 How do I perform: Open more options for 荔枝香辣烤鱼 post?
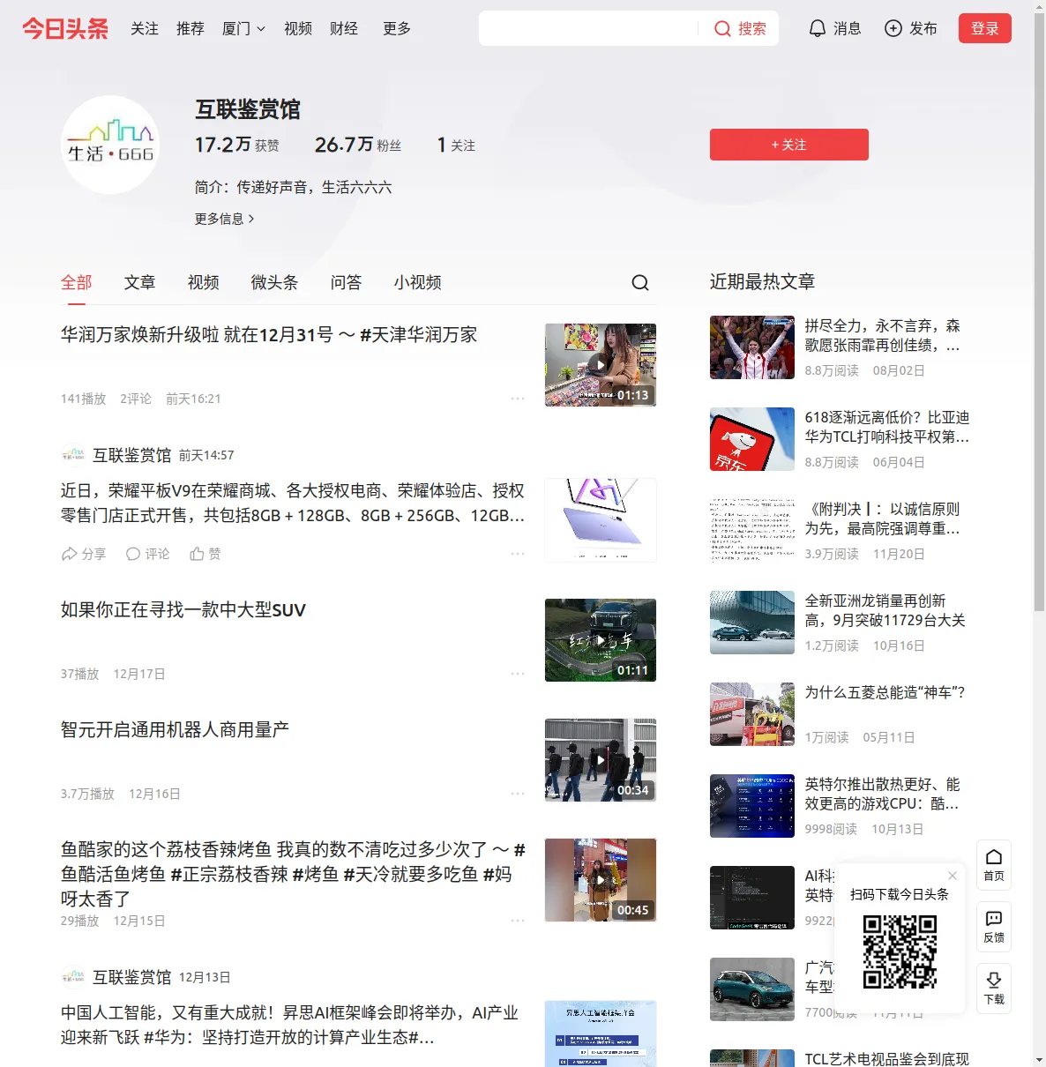point(518,921)
